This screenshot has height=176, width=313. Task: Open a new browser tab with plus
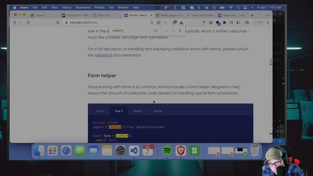point(252,15)
